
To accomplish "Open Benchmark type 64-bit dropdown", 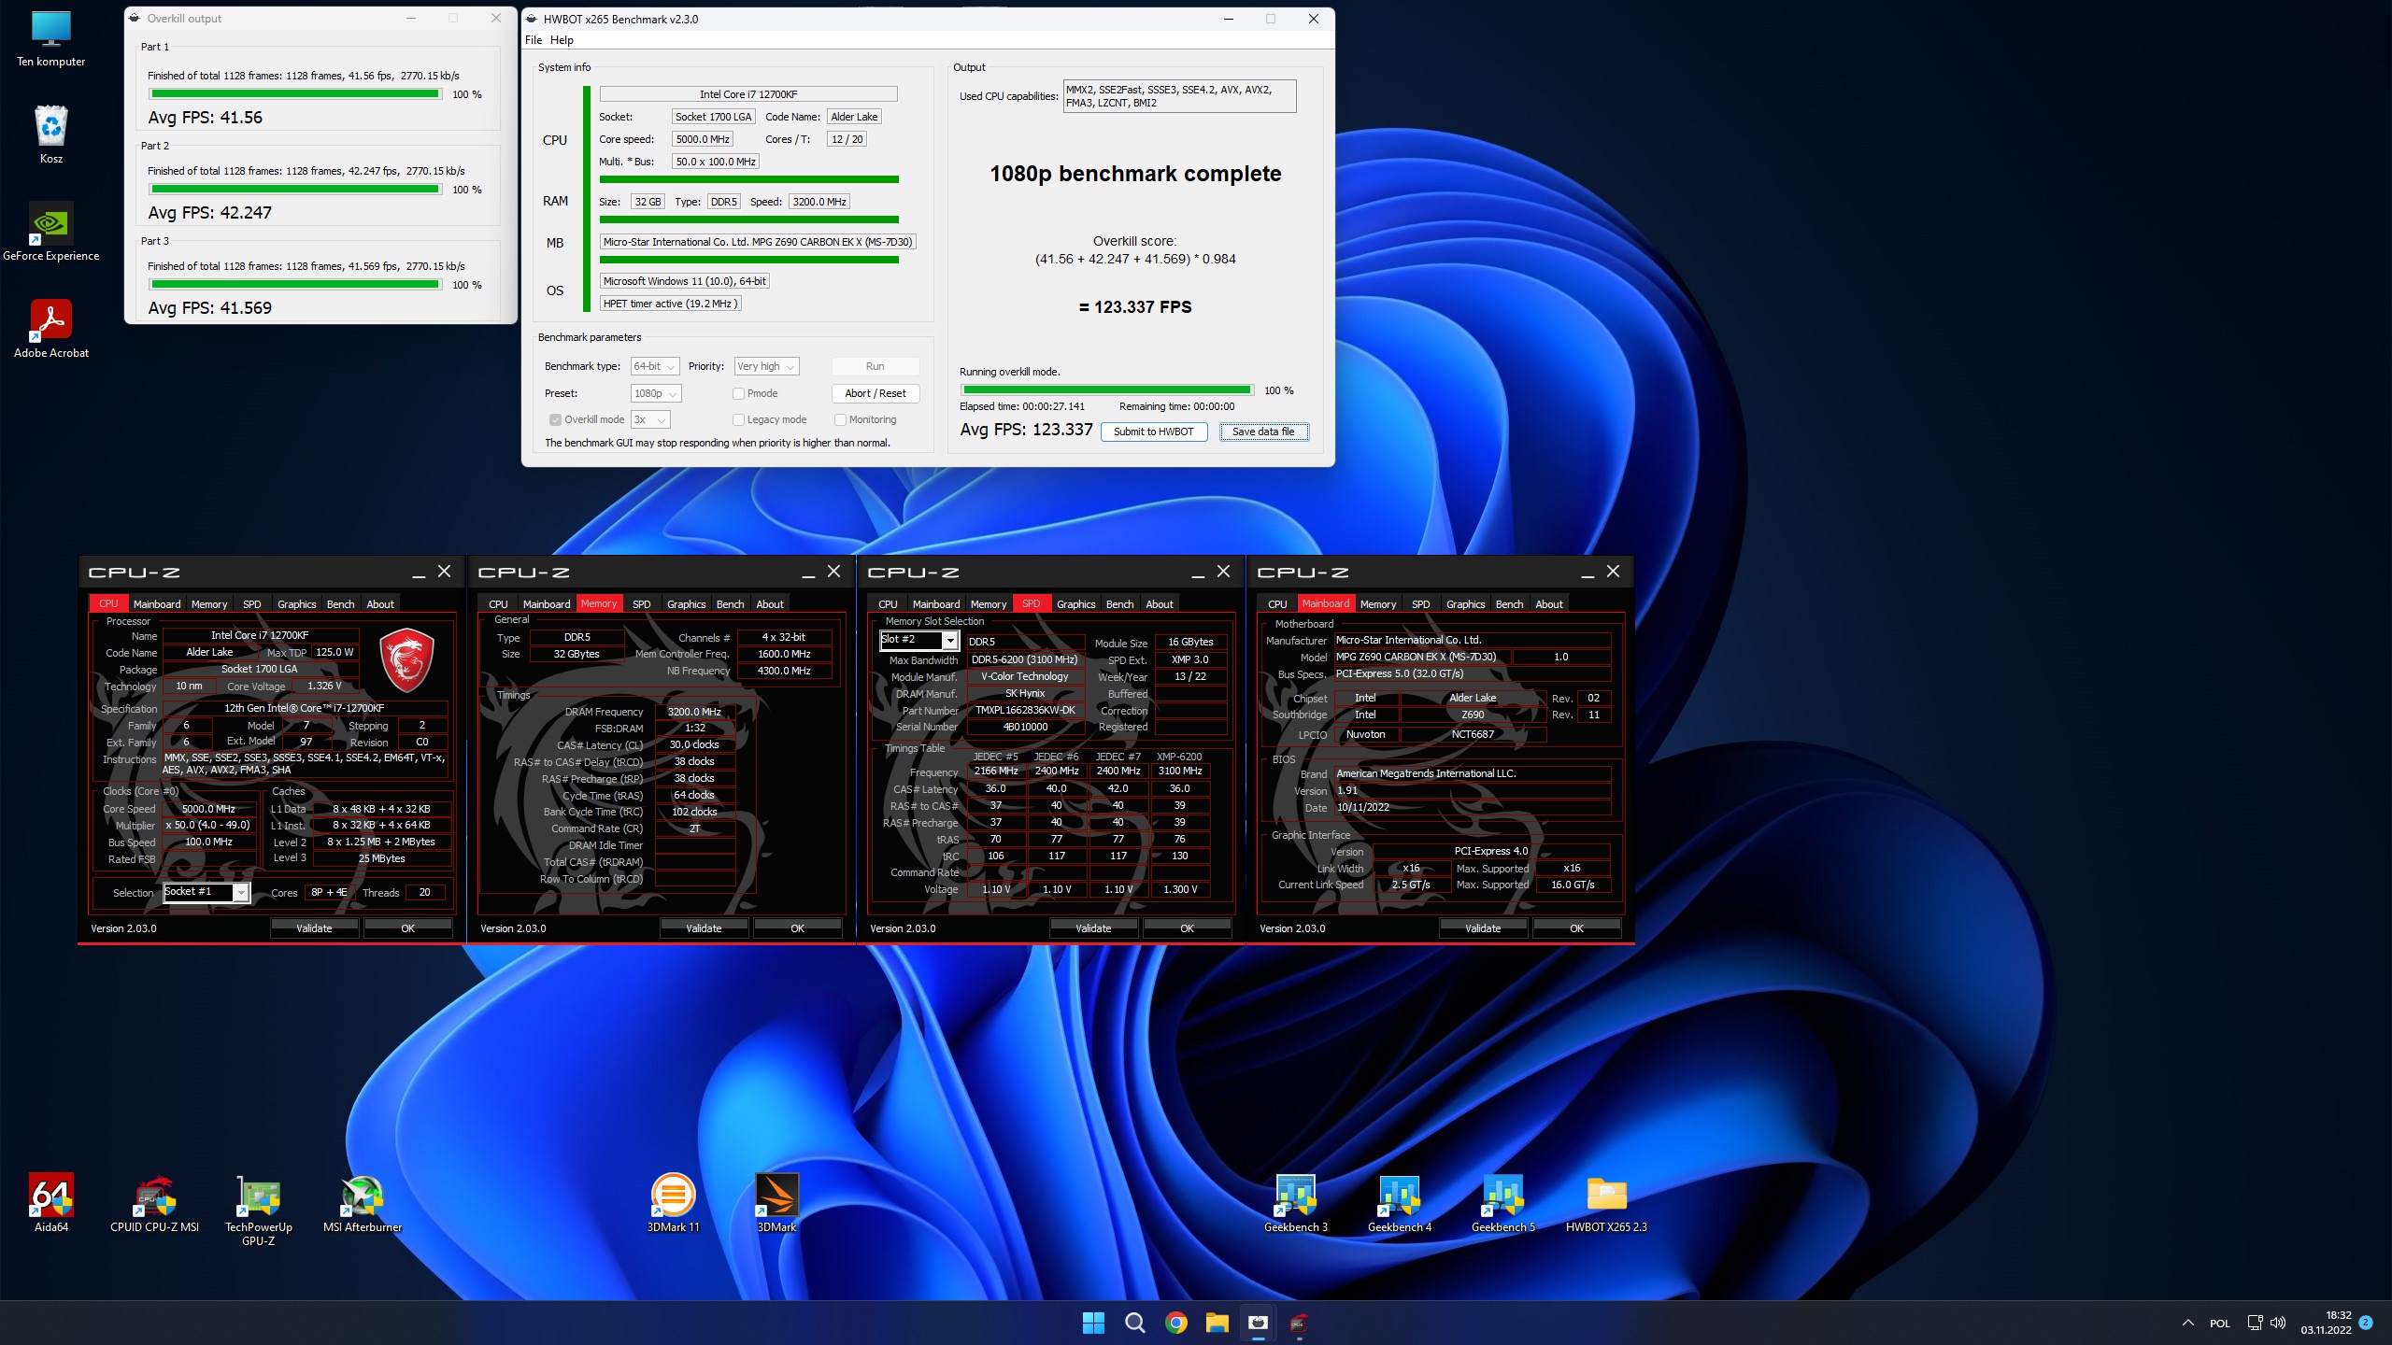I will 654,366.
